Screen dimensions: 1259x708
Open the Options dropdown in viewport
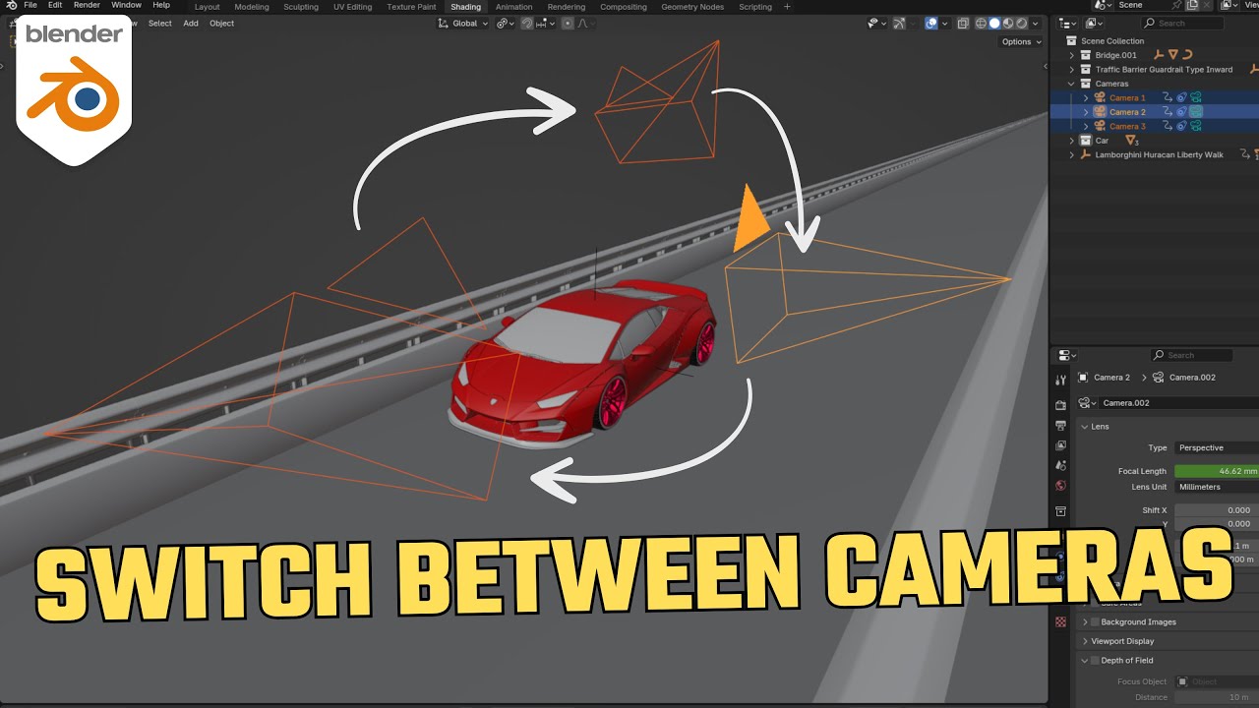coord(1020,41)
